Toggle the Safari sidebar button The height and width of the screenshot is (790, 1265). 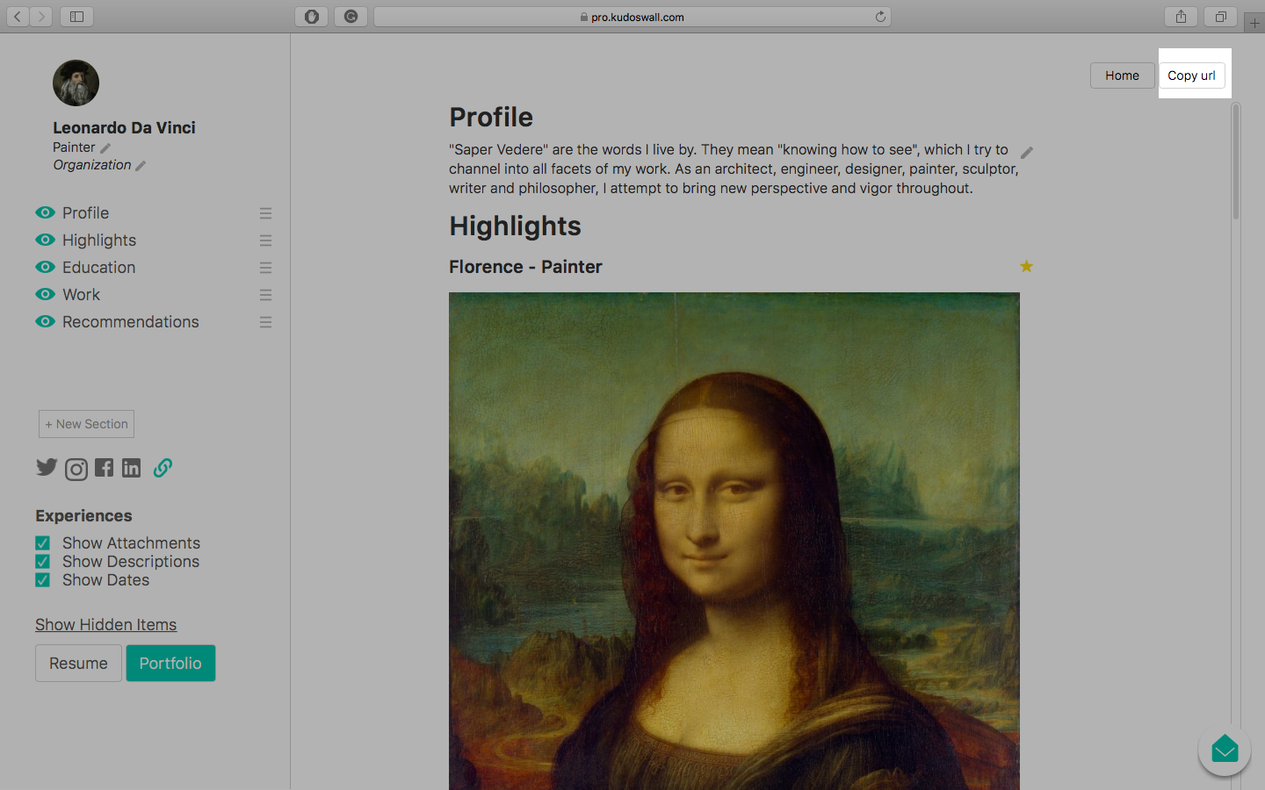pyautogui.click(x=76, y=17)
